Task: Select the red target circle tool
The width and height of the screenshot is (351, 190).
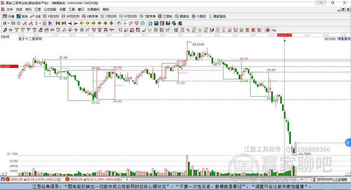Action: click(70, 30)
